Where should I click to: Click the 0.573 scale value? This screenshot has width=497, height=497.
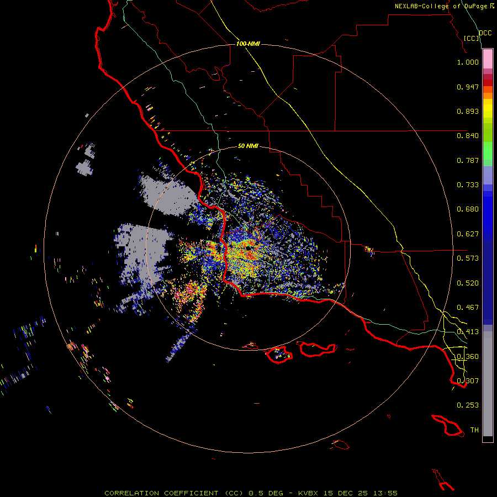pos(468,258)
